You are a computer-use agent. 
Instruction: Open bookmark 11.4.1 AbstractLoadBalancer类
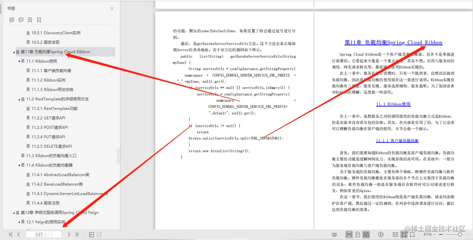(60, 175)
